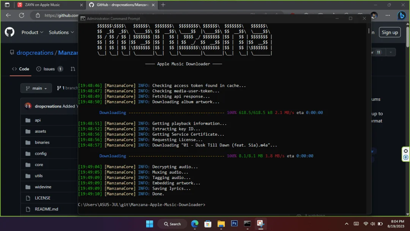Image resolution: width=410 pixels, height=231 pixels.
Task: Open the touch keyboard tray icon
Action: click(x=356, y=224)
